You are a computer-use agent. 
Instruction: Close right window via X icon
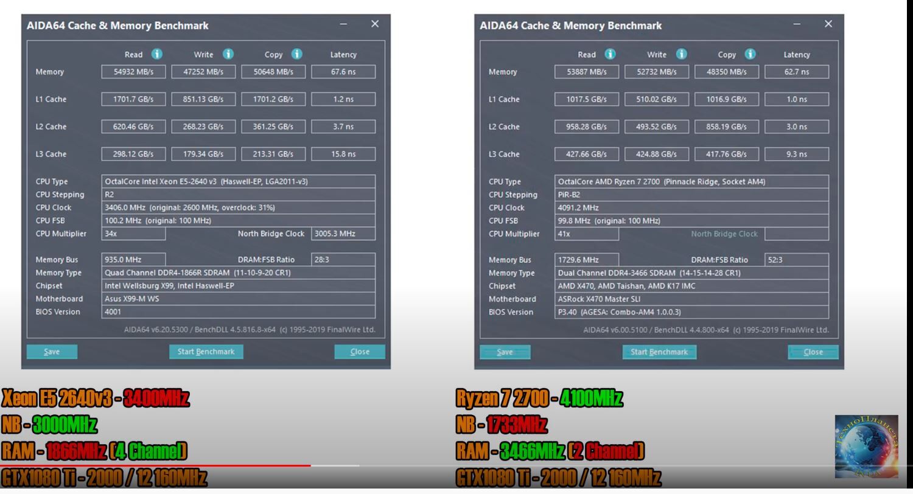(x=828, y=24)
